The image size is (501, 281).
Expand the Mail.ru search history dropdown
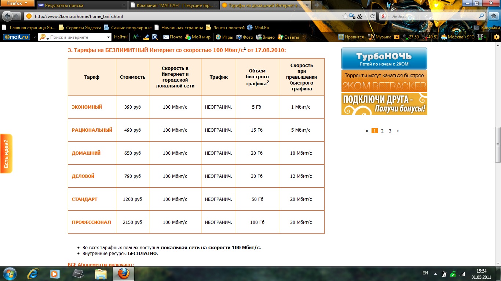(x=108, y=37)
